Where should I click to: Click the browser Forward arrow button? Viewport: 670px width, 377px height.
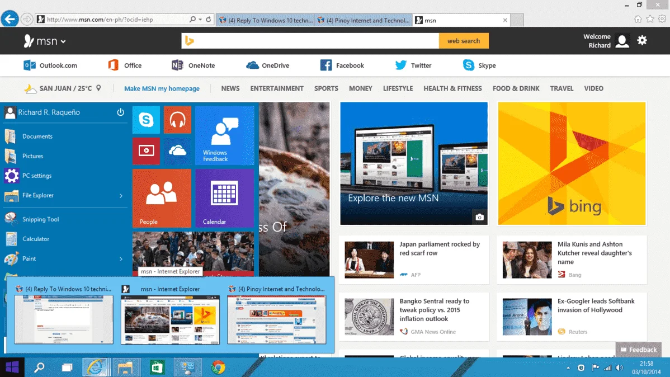point(27,19)
